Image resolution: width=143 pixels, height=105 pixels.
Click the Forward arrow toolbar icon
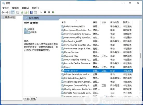point(7,12)
